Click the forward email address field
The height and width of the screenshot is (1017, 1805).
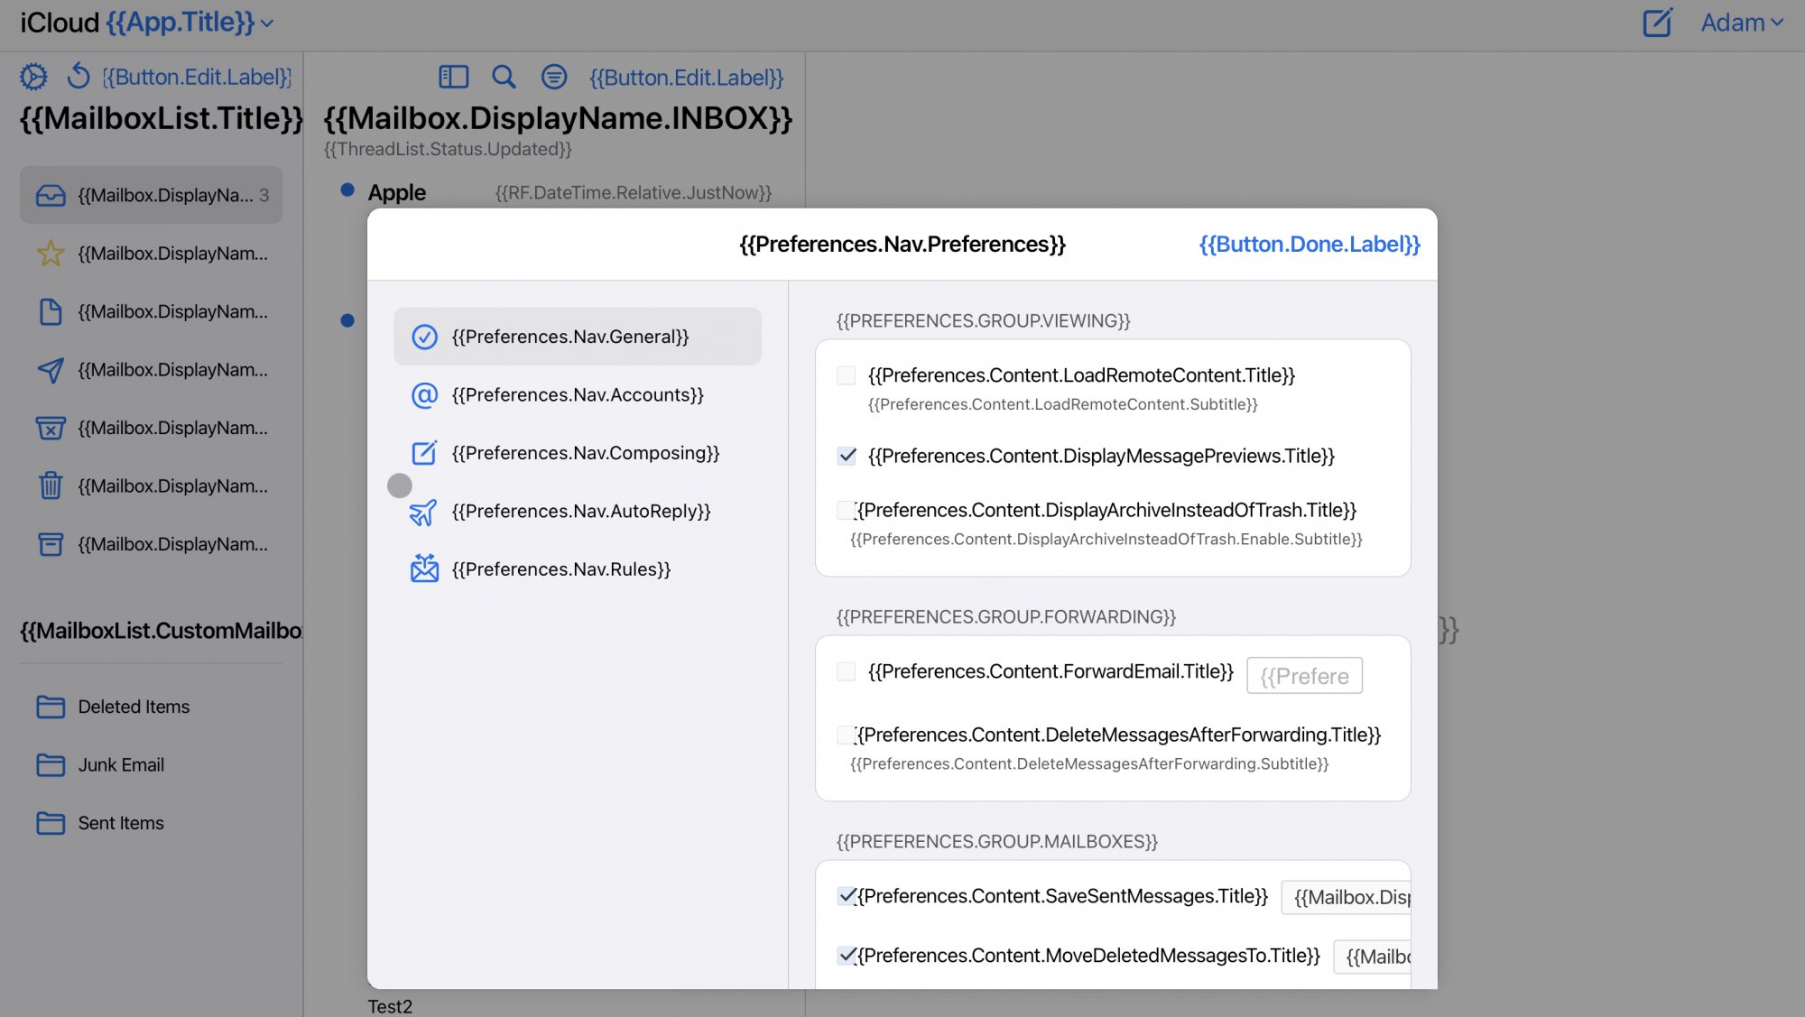(1304, 676)
